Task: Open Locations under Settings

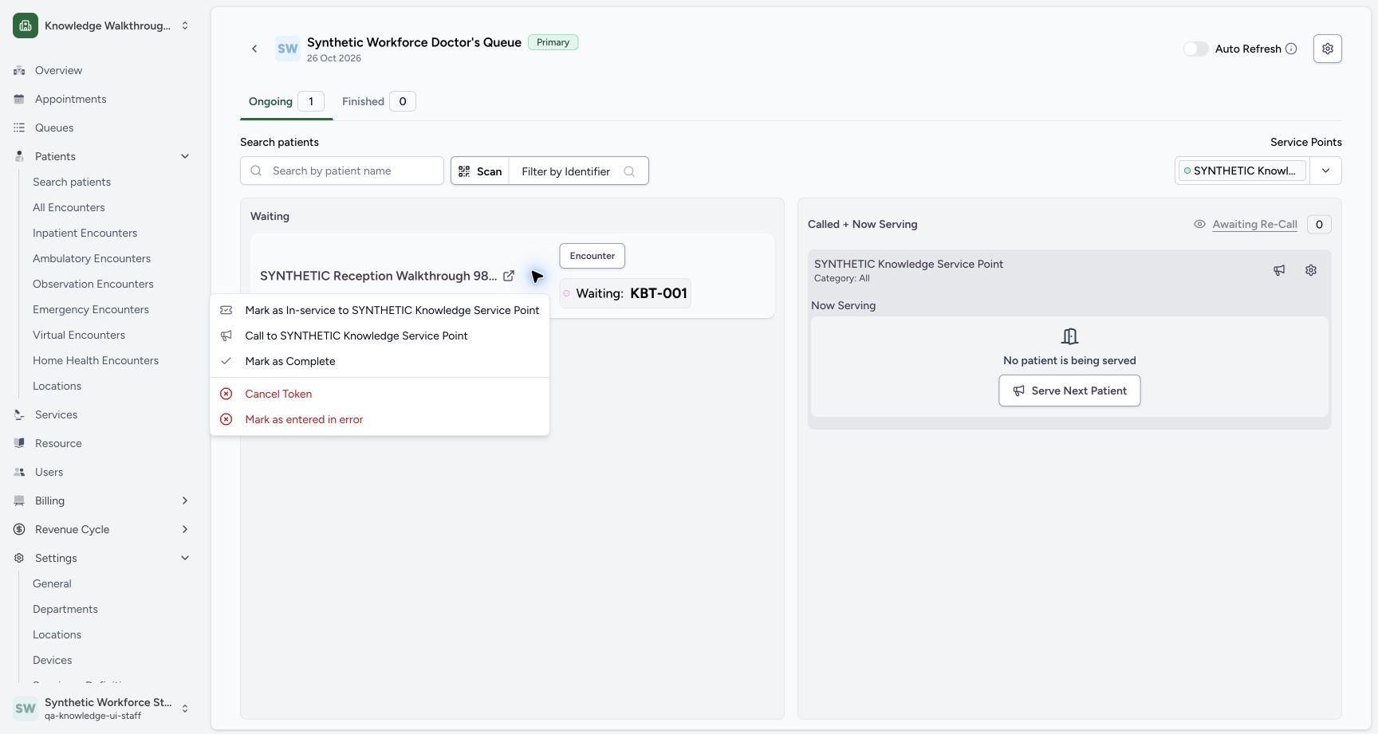Action: click(x=57, y=634)
